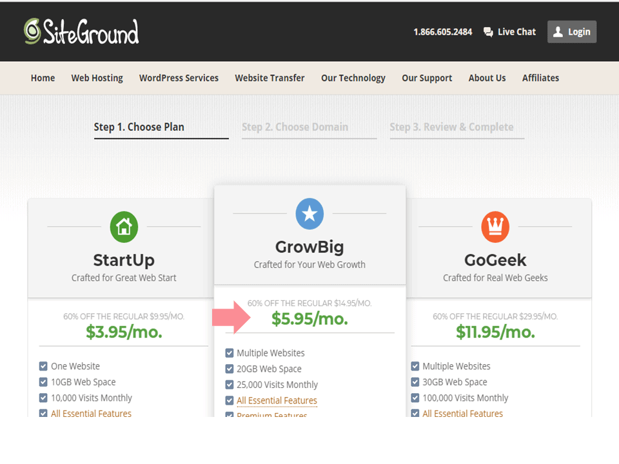Open GoGeek All Essential Features link

463,413
